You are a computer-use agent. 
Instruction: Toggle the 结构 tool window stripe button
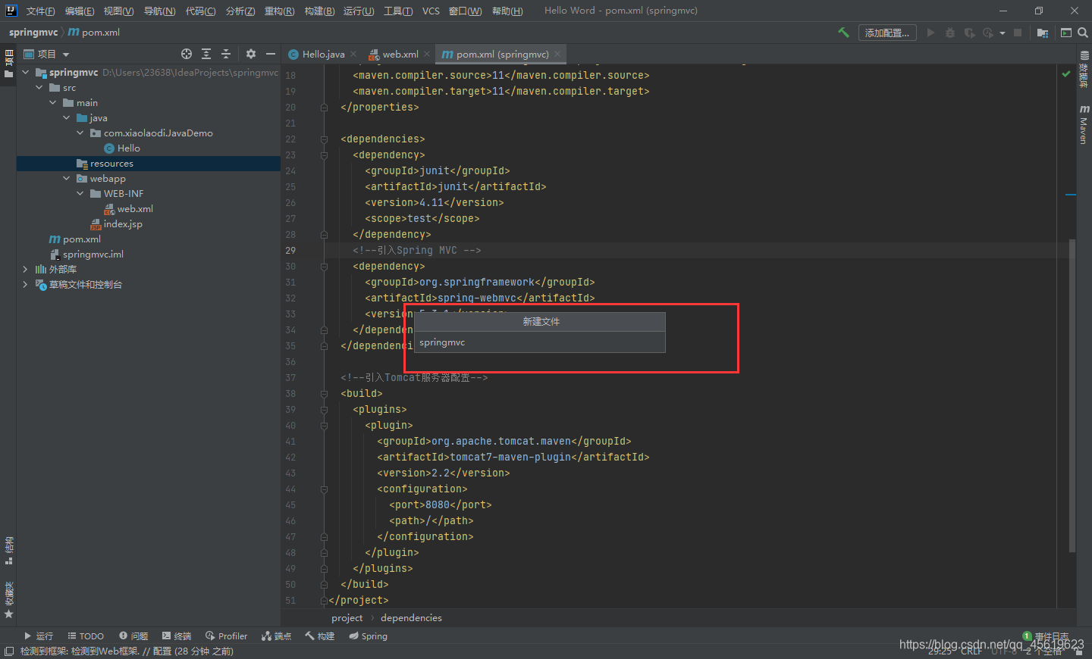coord(8,551)
